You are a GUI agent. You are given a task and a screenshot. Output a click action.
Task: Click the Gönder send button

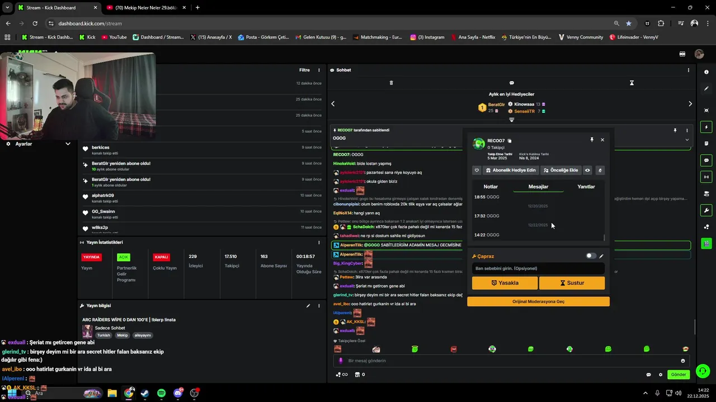click(x=679, y=375)
